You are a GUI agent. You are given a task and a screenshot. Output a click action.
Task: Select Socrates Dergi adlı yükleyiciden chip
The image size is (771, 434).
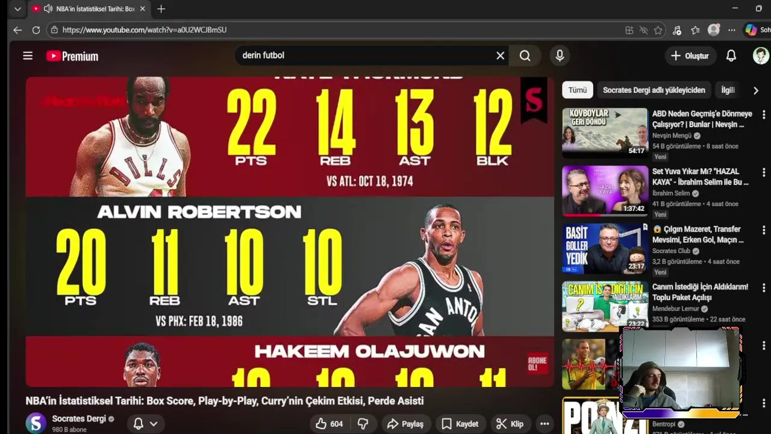point(654,90)
